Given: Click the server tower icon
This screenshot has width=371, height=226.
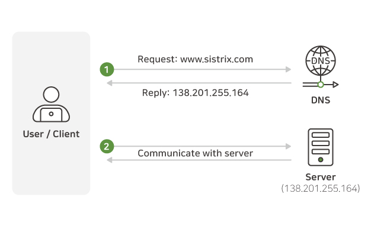Looking at the screenshot, I should tap(321, 147).
